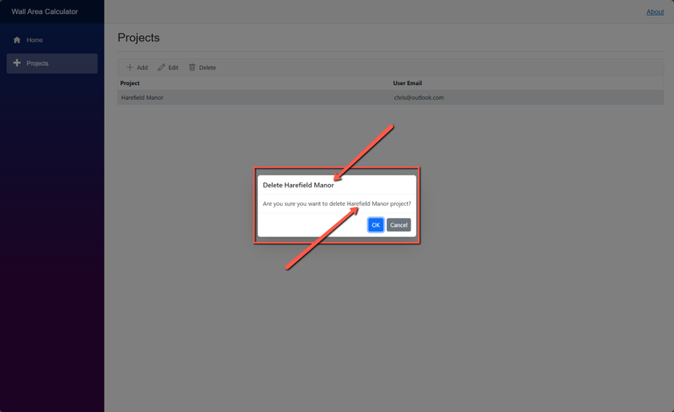Click the Home icon in sidebar
Viewport: 674px width, 412px height.
[x=17, y=40]
